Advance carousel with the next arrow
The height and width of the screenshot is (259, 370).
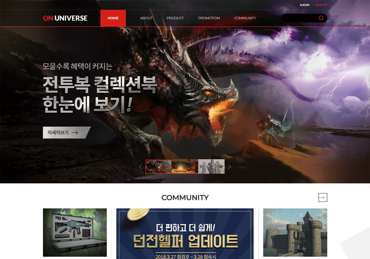229,167
